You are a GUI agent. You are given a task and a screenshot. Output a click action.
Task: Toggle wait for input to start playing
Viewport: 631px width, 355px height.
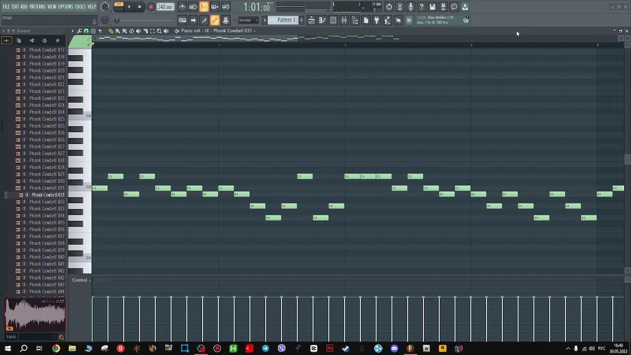pyautogui.click(x=193, y=7)
